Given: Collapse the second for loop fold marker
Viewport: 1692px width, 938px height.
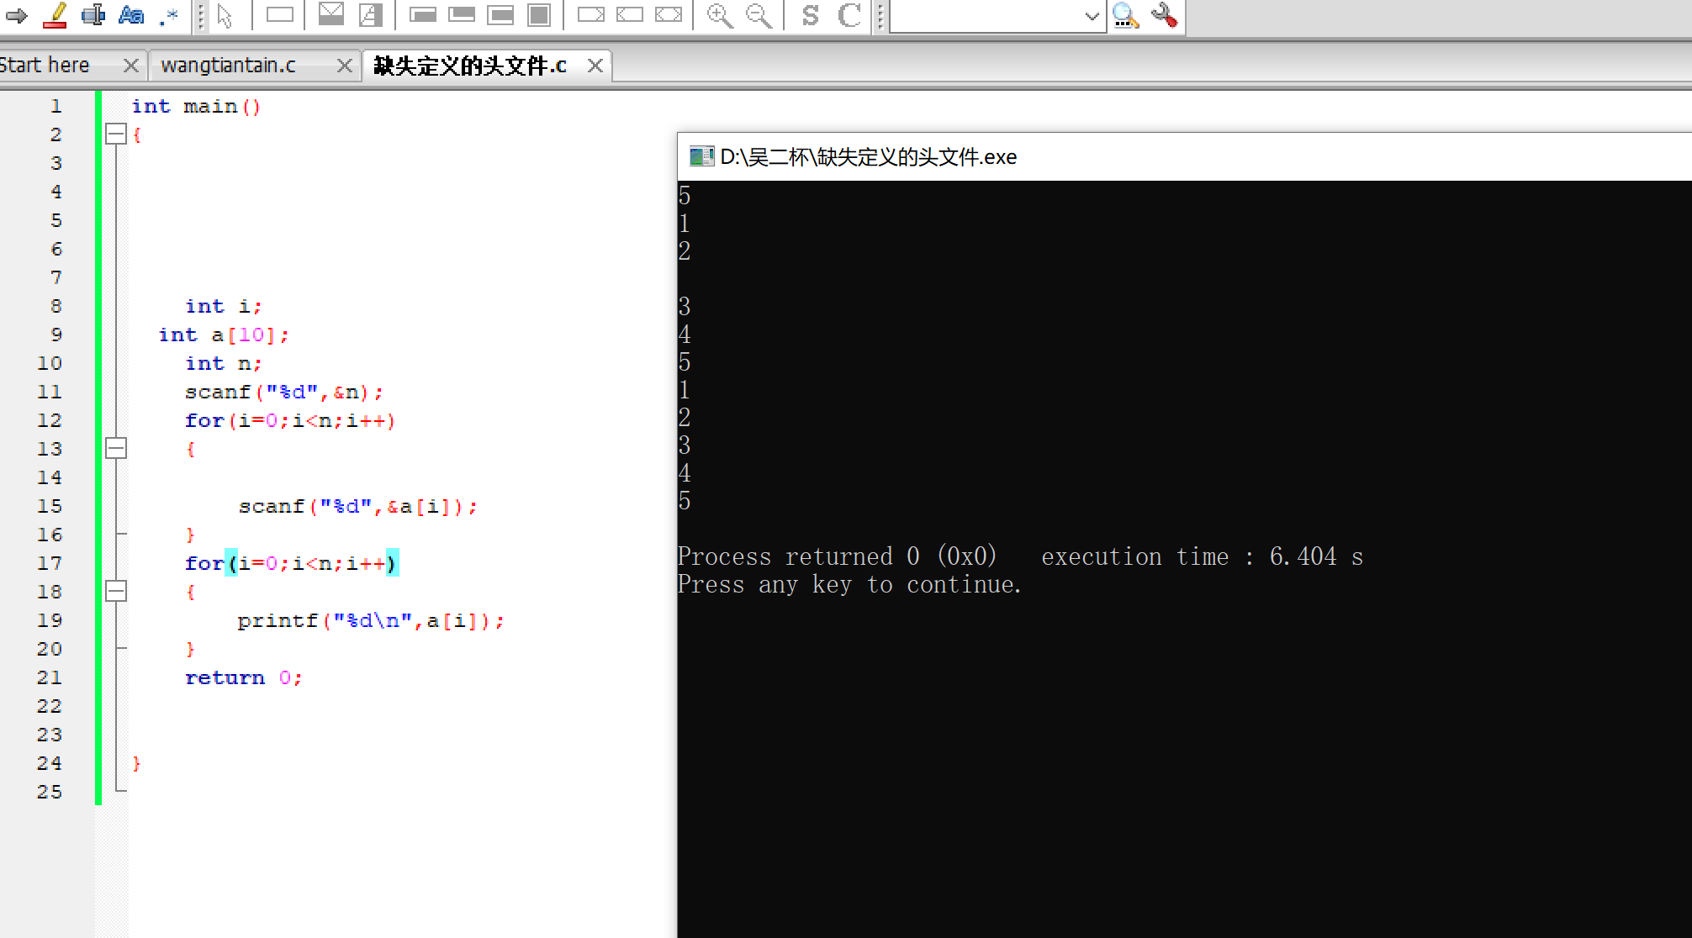Looking at the screenshot, I should click(x=116, y=592).
